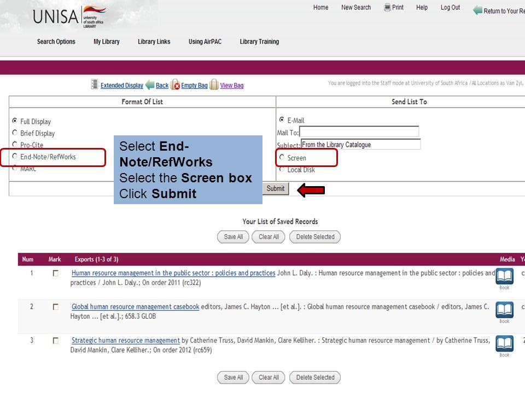The height and width of the screenshot is (393, 525).
Task: Go to Home
Action: pyautogui.click(x=321, y=7)
